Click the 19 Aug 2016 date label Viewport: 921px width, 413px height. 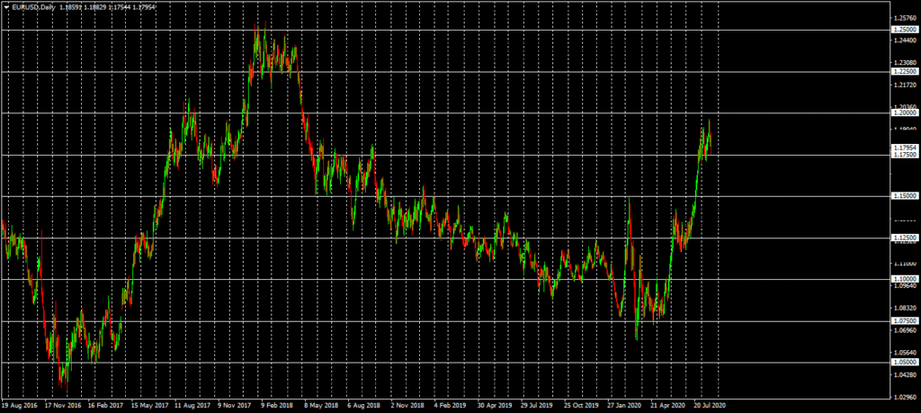[x=20, y=406]
